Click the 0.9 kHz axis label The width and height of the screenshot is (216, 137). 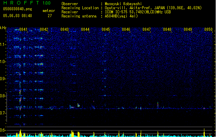[x=3, y=79]
